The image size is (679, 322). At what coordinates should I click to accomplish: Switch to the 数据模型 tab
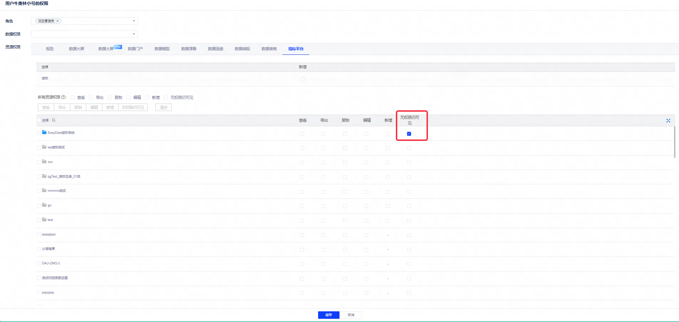162,49
